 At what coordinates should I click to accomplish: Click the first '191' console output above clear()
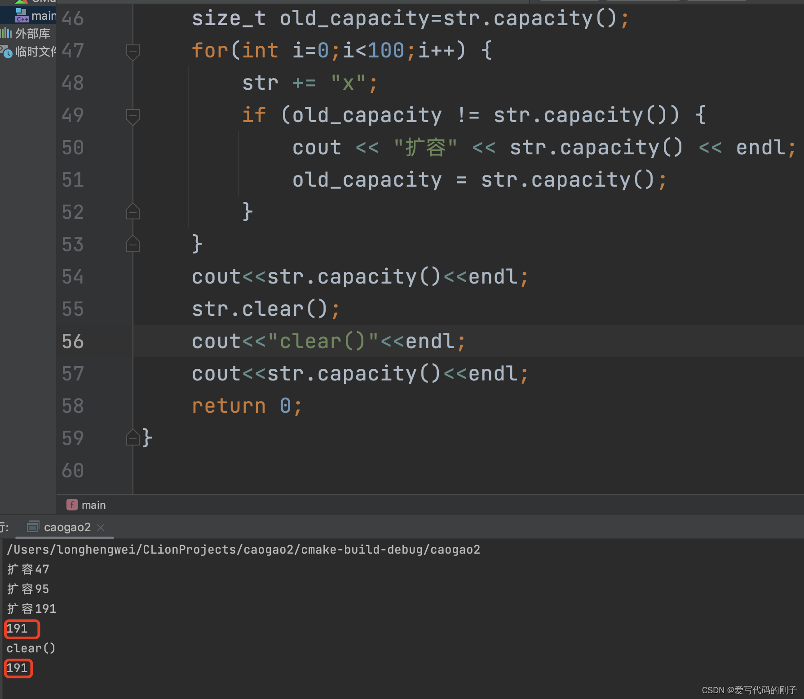pyautogui.click(x=17, y=629)
